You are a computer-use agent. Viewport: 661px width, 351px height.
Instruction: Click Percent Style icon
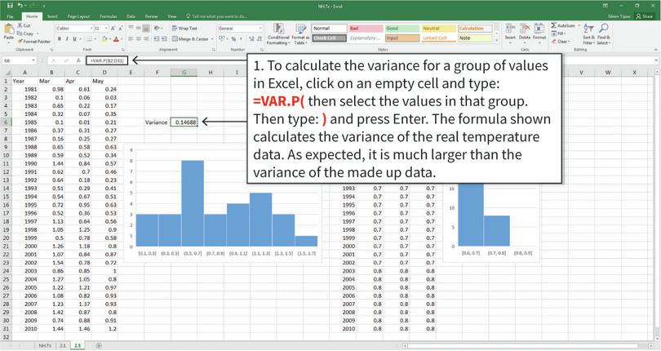tap(233, 39)
